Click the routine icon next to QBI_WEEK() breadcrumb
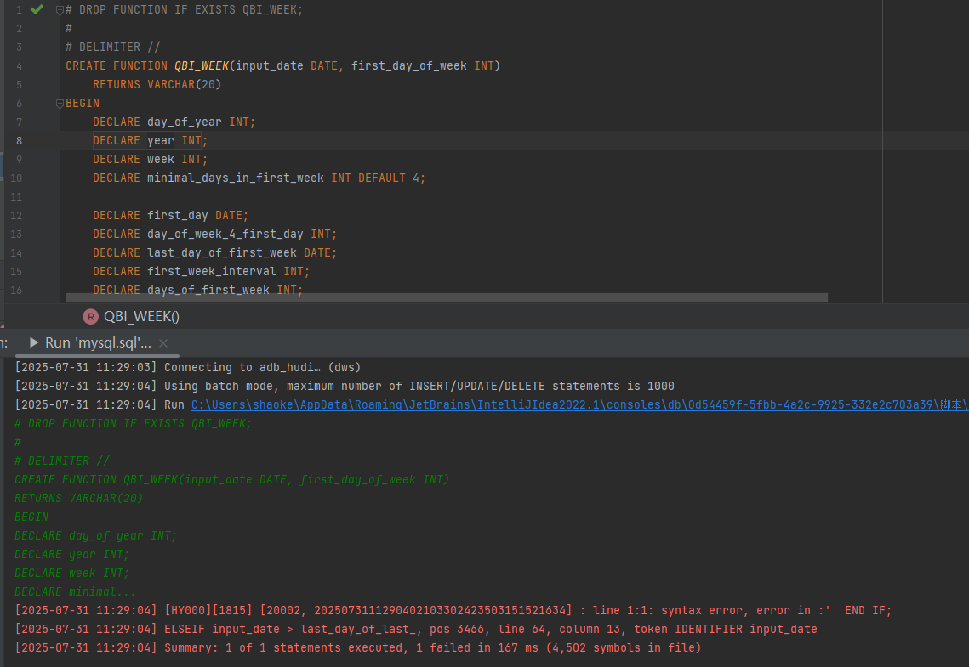The width and height of the screenshot is (969, 667). [x=90, y=316]
